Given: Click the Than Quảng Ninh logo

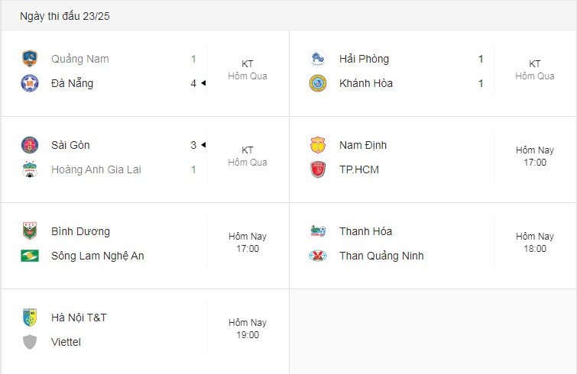Looking at the screenshot, I should [x=318, y=256].
